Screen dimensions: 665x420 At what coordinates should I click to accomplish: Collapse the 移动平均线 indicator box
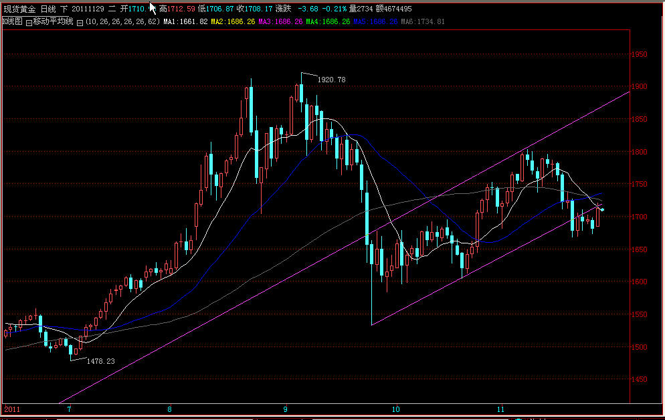[x=29, y=23]
